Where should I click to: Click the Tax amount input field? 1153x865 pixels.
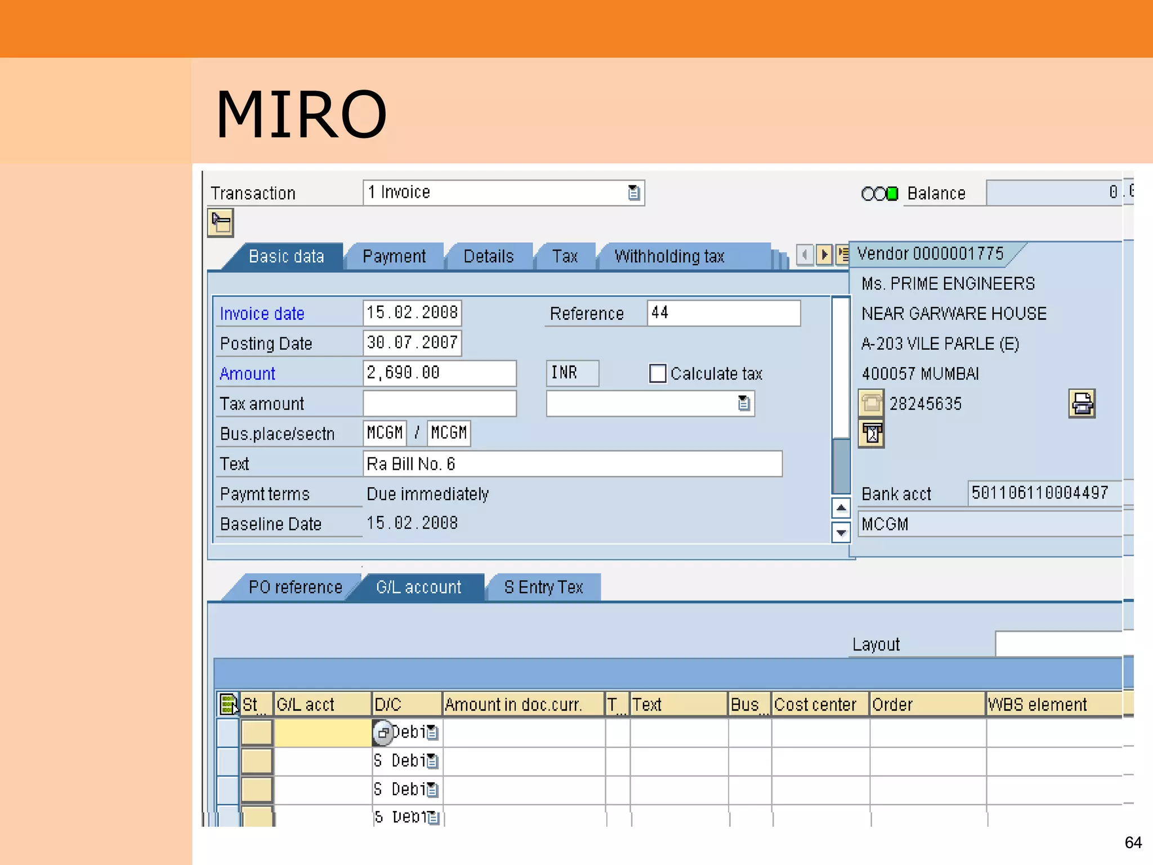(440, 403)
